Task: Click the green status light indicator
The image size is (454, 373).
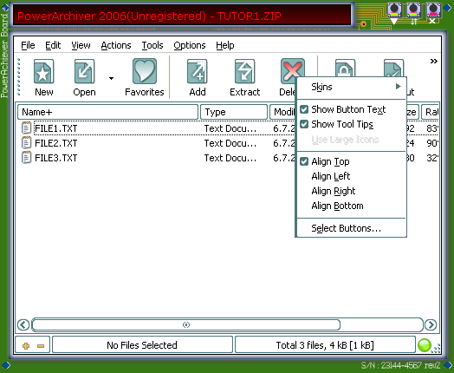Action: click(425, 345)
